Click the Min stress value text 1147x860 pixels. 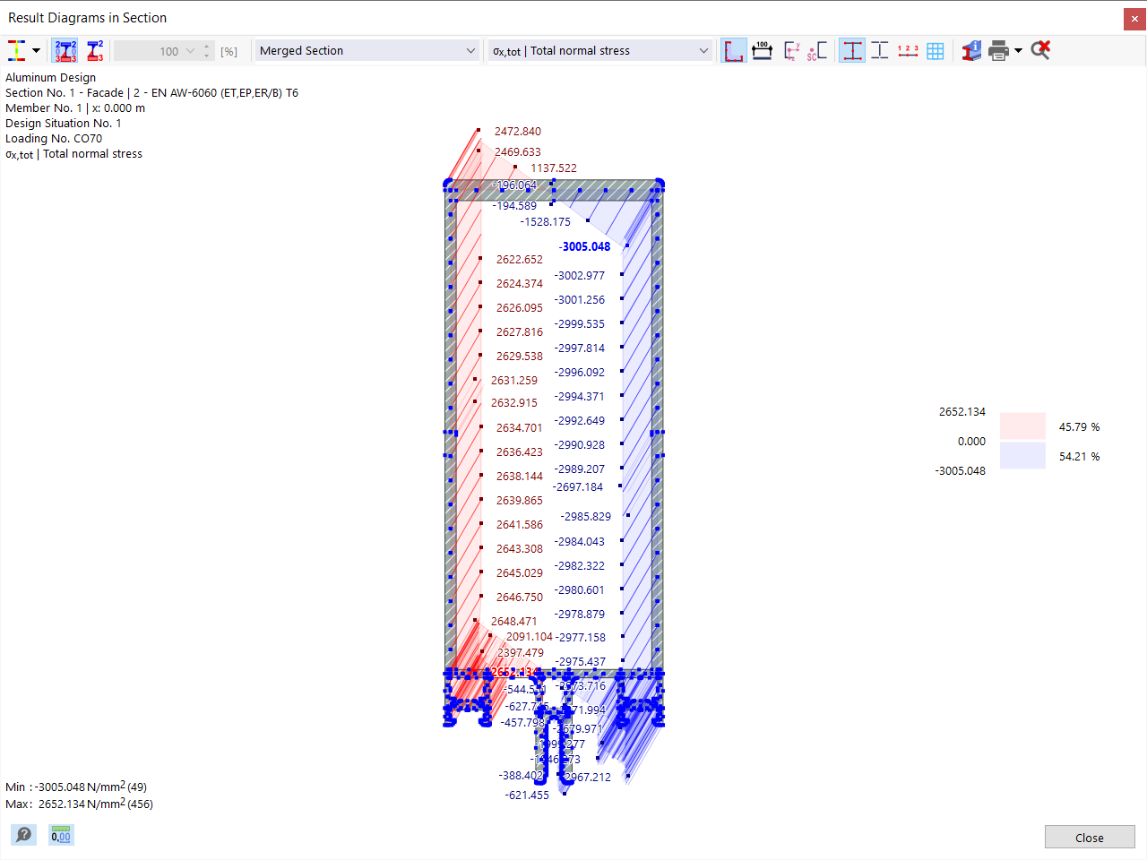[76, 787]
